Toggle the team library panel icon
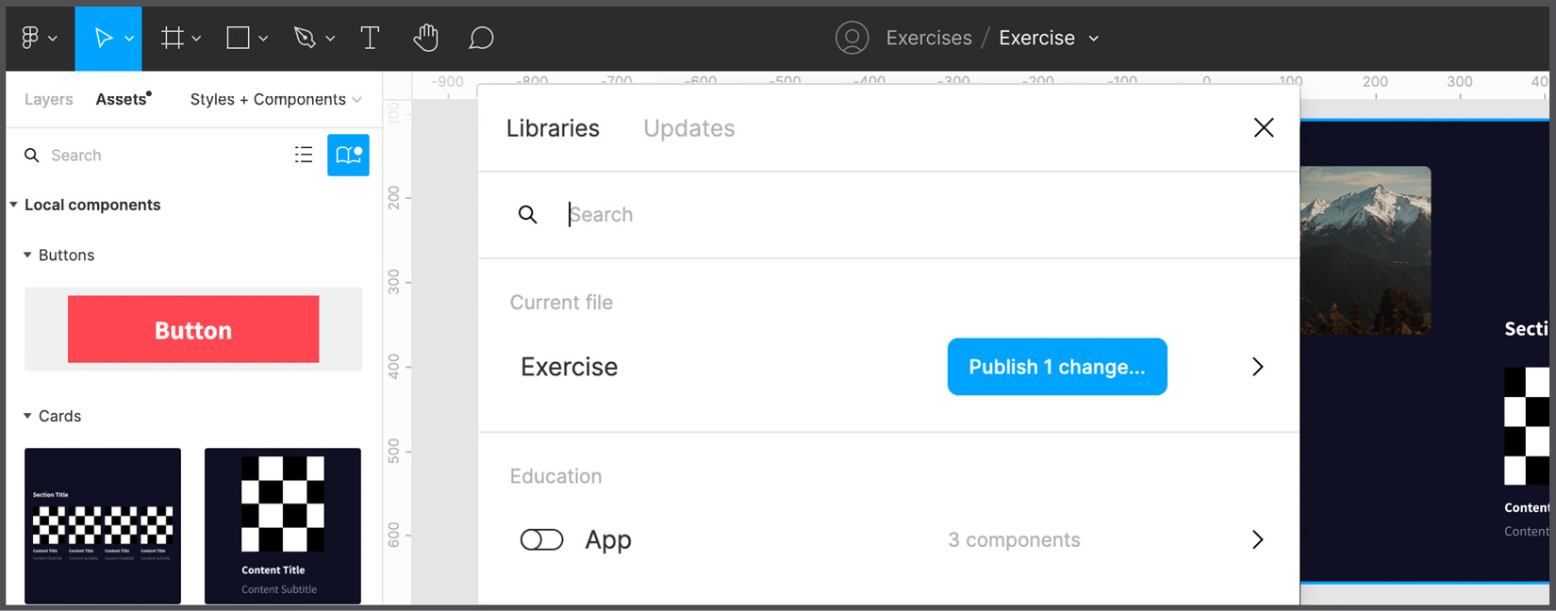 pyautogui.click(x=348, y=155)
